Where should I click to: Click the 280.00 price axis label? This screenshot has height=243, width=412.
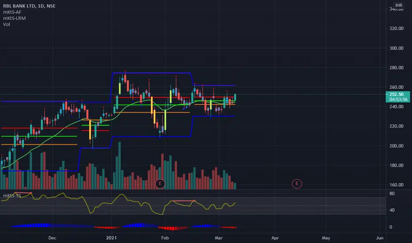coord(397,68)
